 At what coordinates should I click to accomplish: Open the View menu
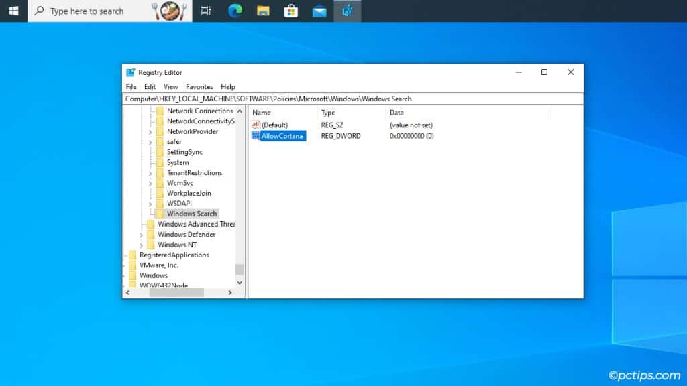170,86
